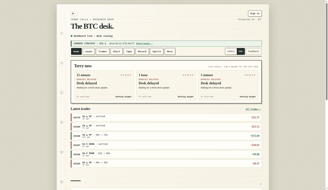Open the Sports tab
The height and width of the screenshot is (190, 328).
pos(157,51)
